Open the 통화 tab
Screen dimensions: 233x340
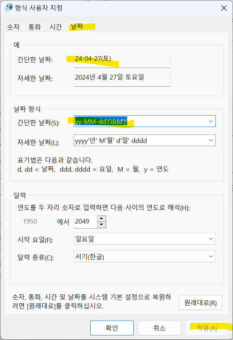pyautogui.click(x=36, y=27)
